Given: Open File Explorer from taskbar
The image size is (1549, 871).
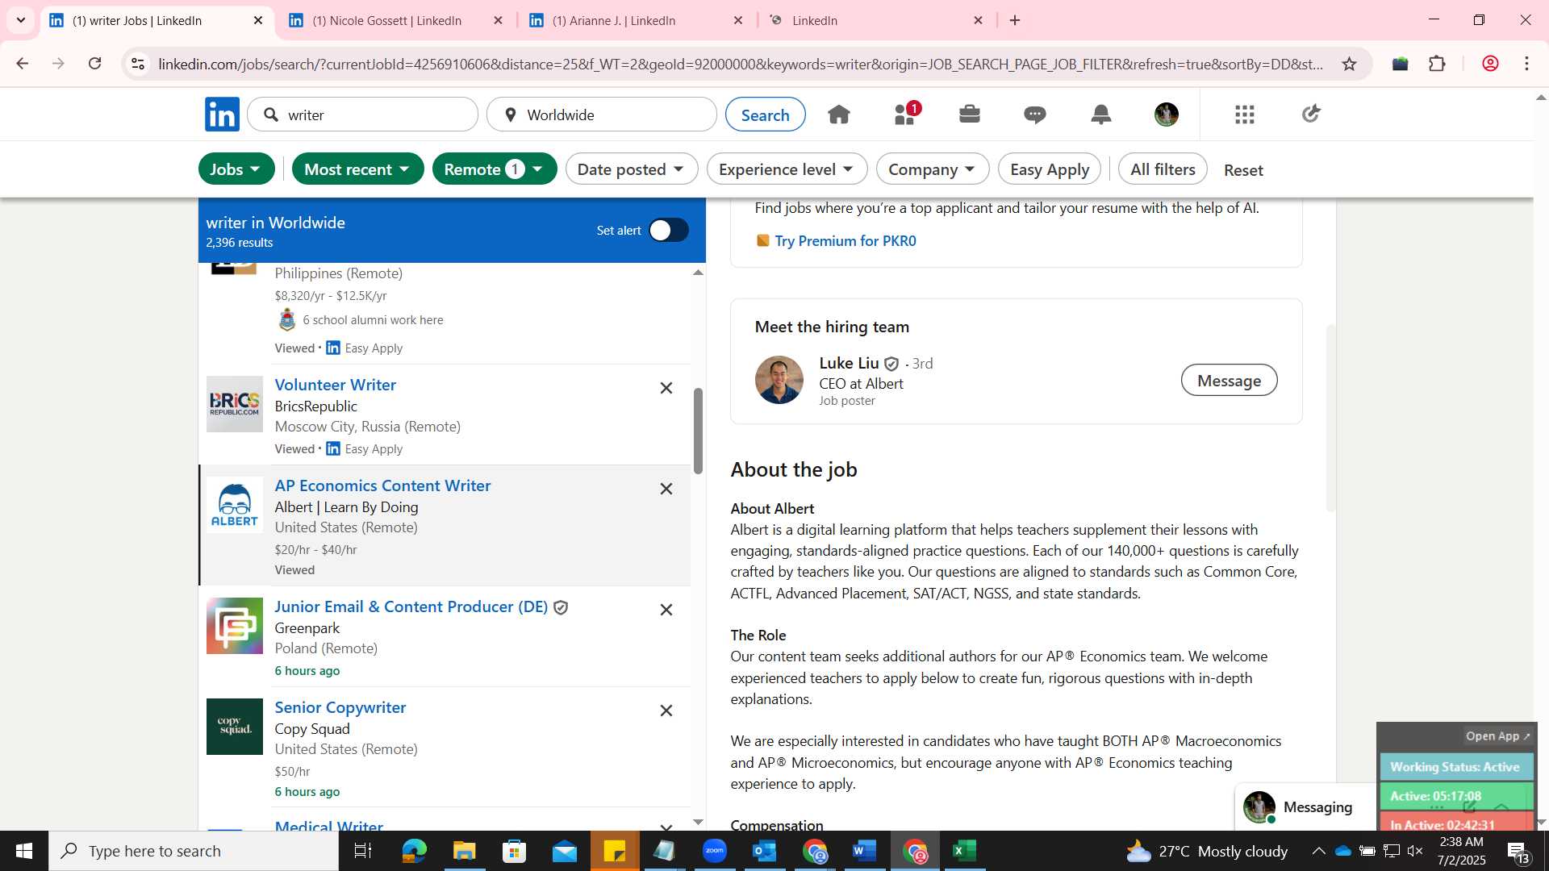Looking at the screenshot, I should tap(464, 851).
